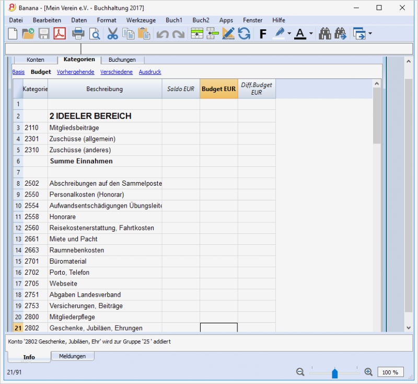The image size is (418, 384).
Task: Open the Buch2 menu
Action: 201,20
